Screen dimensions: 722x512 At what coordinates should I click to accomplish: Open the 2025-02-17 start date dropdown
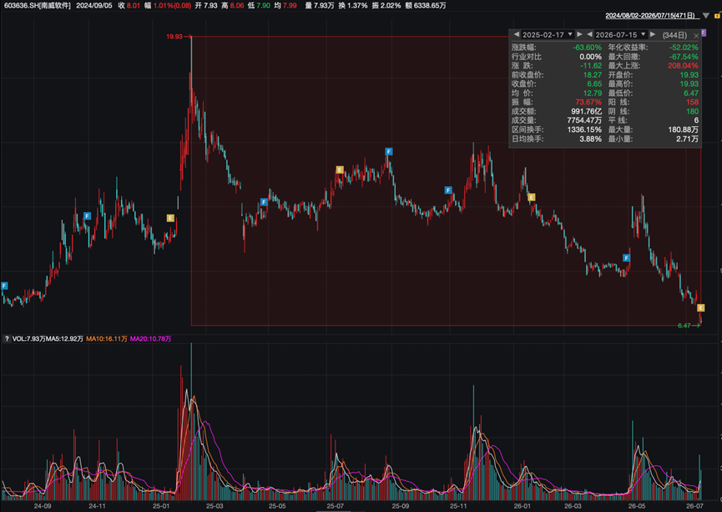[570, 34]
